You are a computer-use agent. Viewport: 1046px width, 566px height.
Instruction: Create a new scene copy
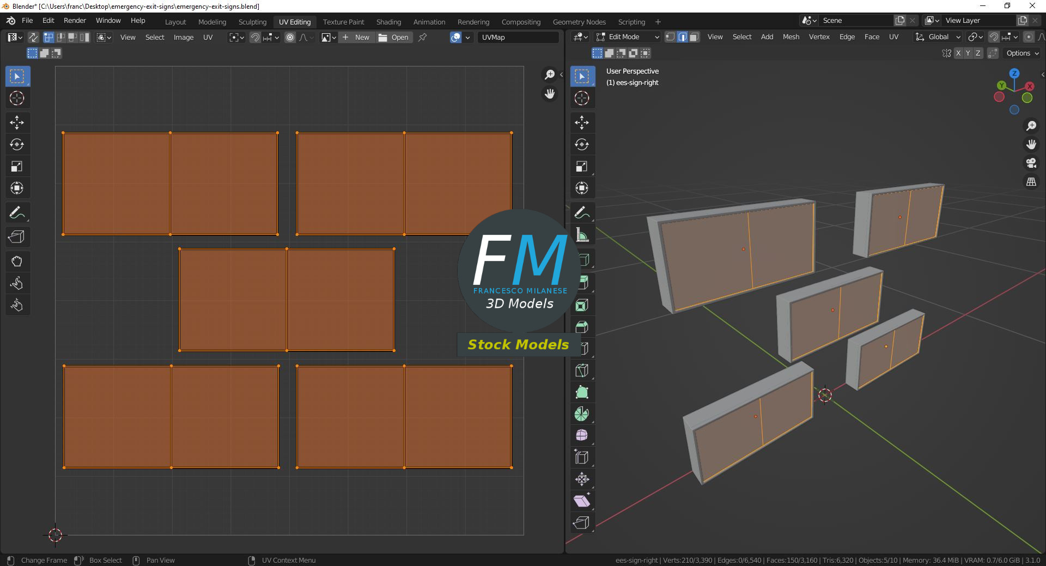coord(900,20)
